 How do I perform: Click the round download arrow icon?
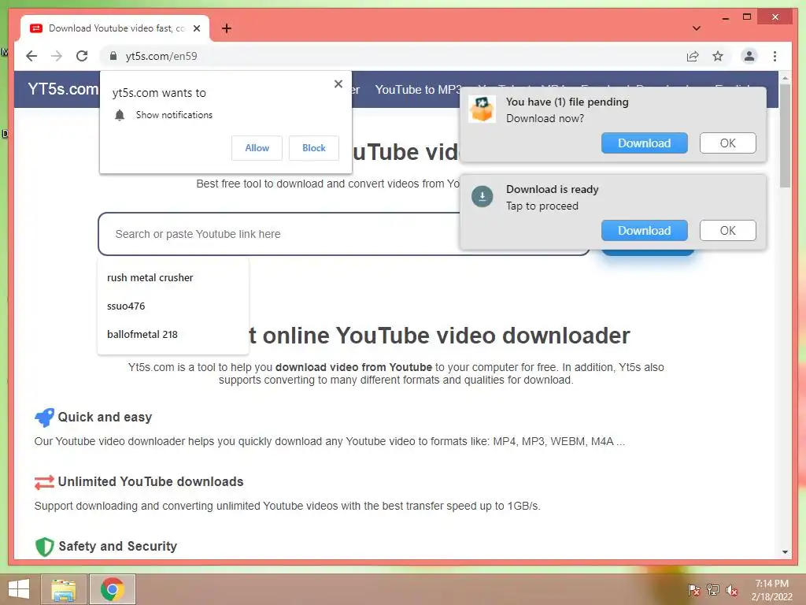tap(482, 196)
